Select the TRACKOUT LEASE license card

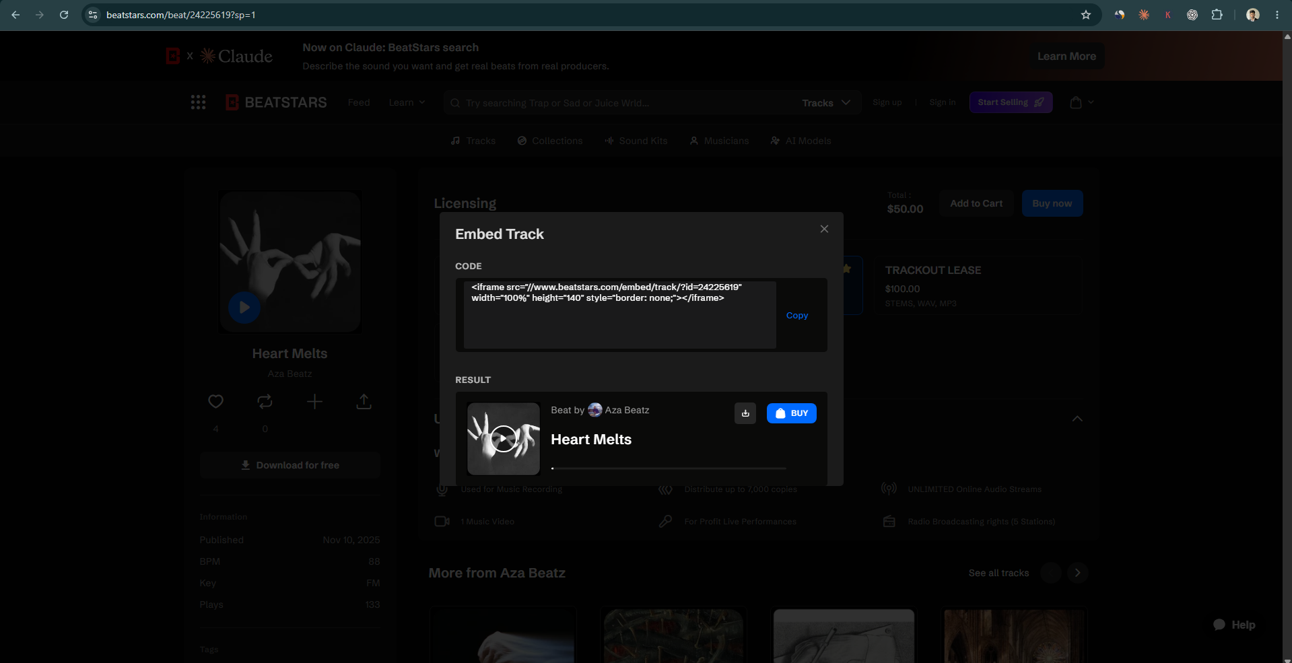979,286
